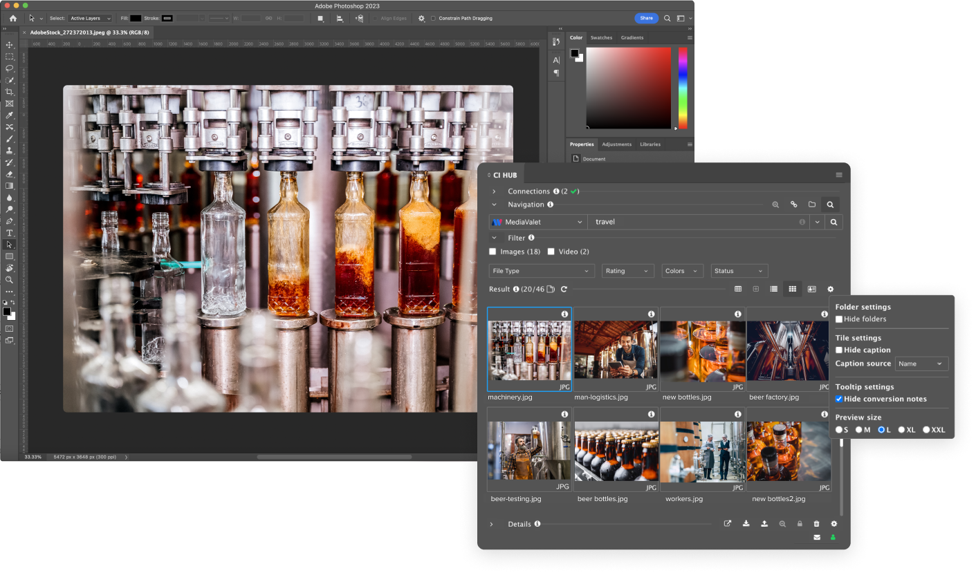Select the Move tool in Photoshop toolbar
This screenshot has width=976, height=575.
pos(10,45)
